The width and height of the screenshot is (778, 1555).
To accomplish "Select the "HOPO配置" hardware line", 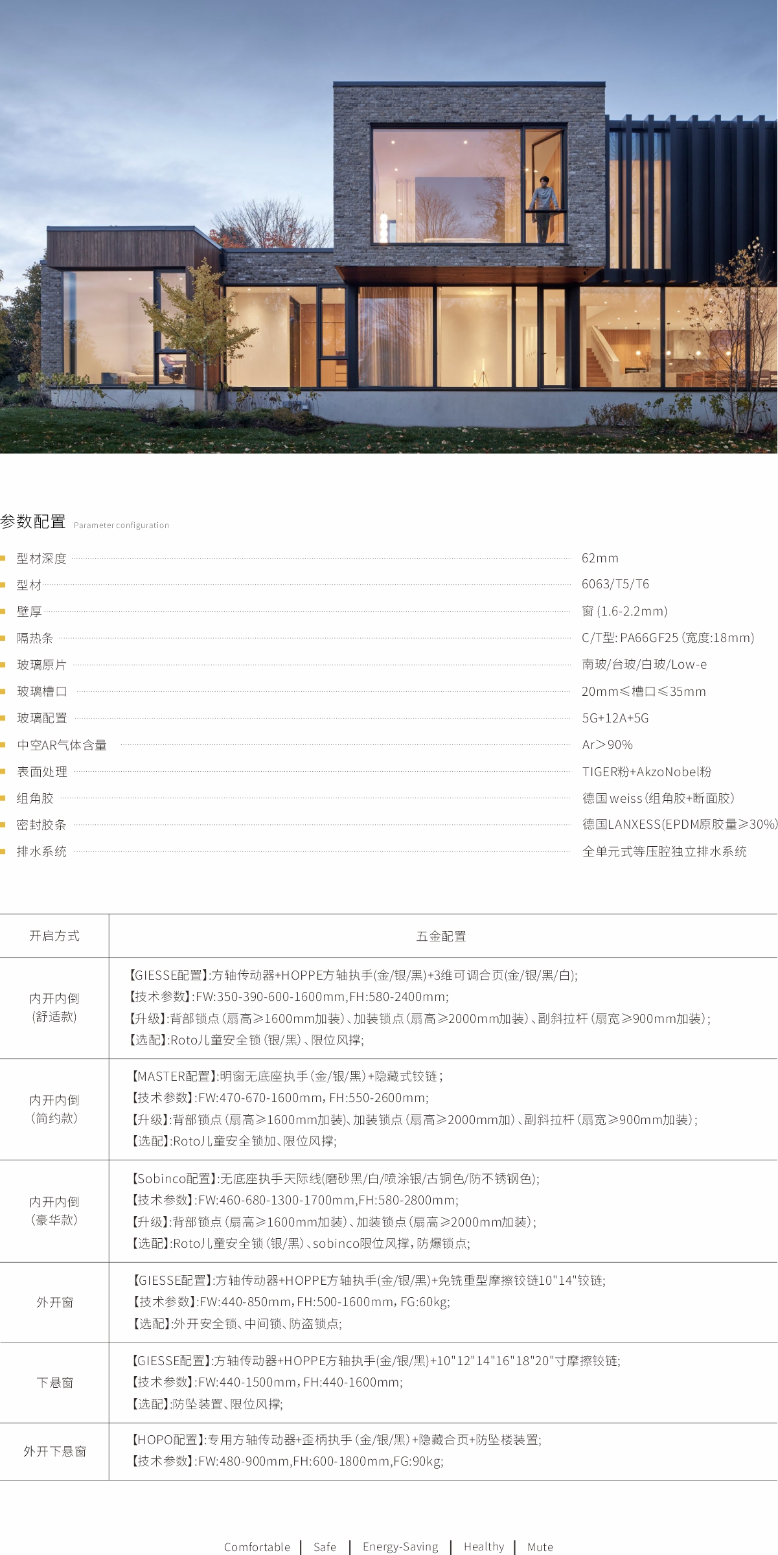I will click(336, 1440).
